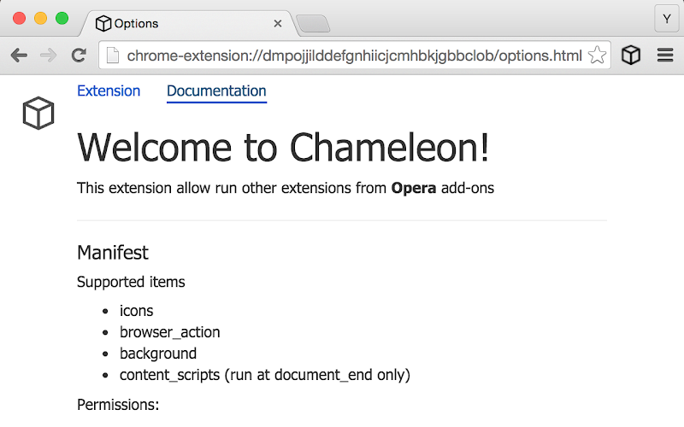
Task: Click the browser_action list item
Action: (x=169, y=332)
